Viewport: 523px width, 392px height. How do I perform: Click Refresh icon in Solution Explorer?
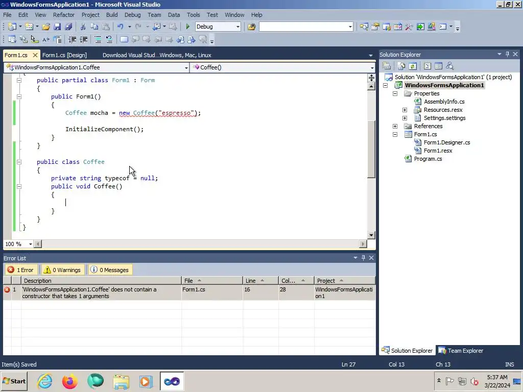tap(413, 66)
